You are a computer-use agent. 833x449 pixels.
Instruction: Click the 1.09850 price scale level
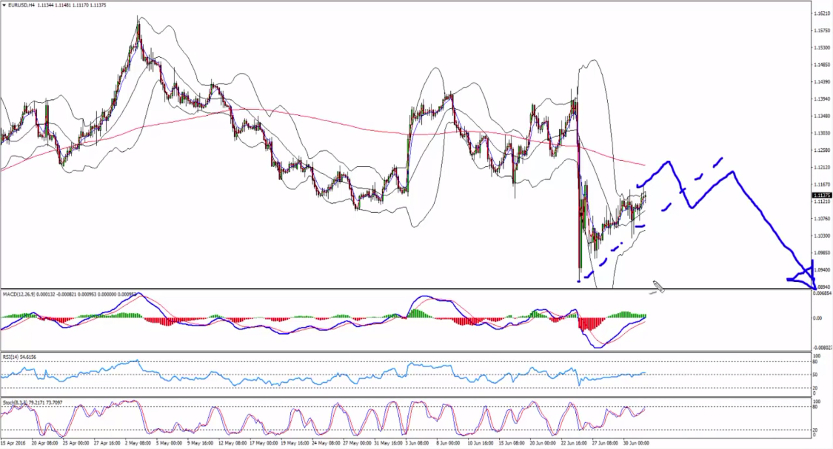coord(822,253)
